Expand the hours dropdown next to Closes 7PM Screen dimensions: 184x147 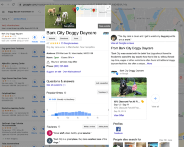[x=74, y=58]
